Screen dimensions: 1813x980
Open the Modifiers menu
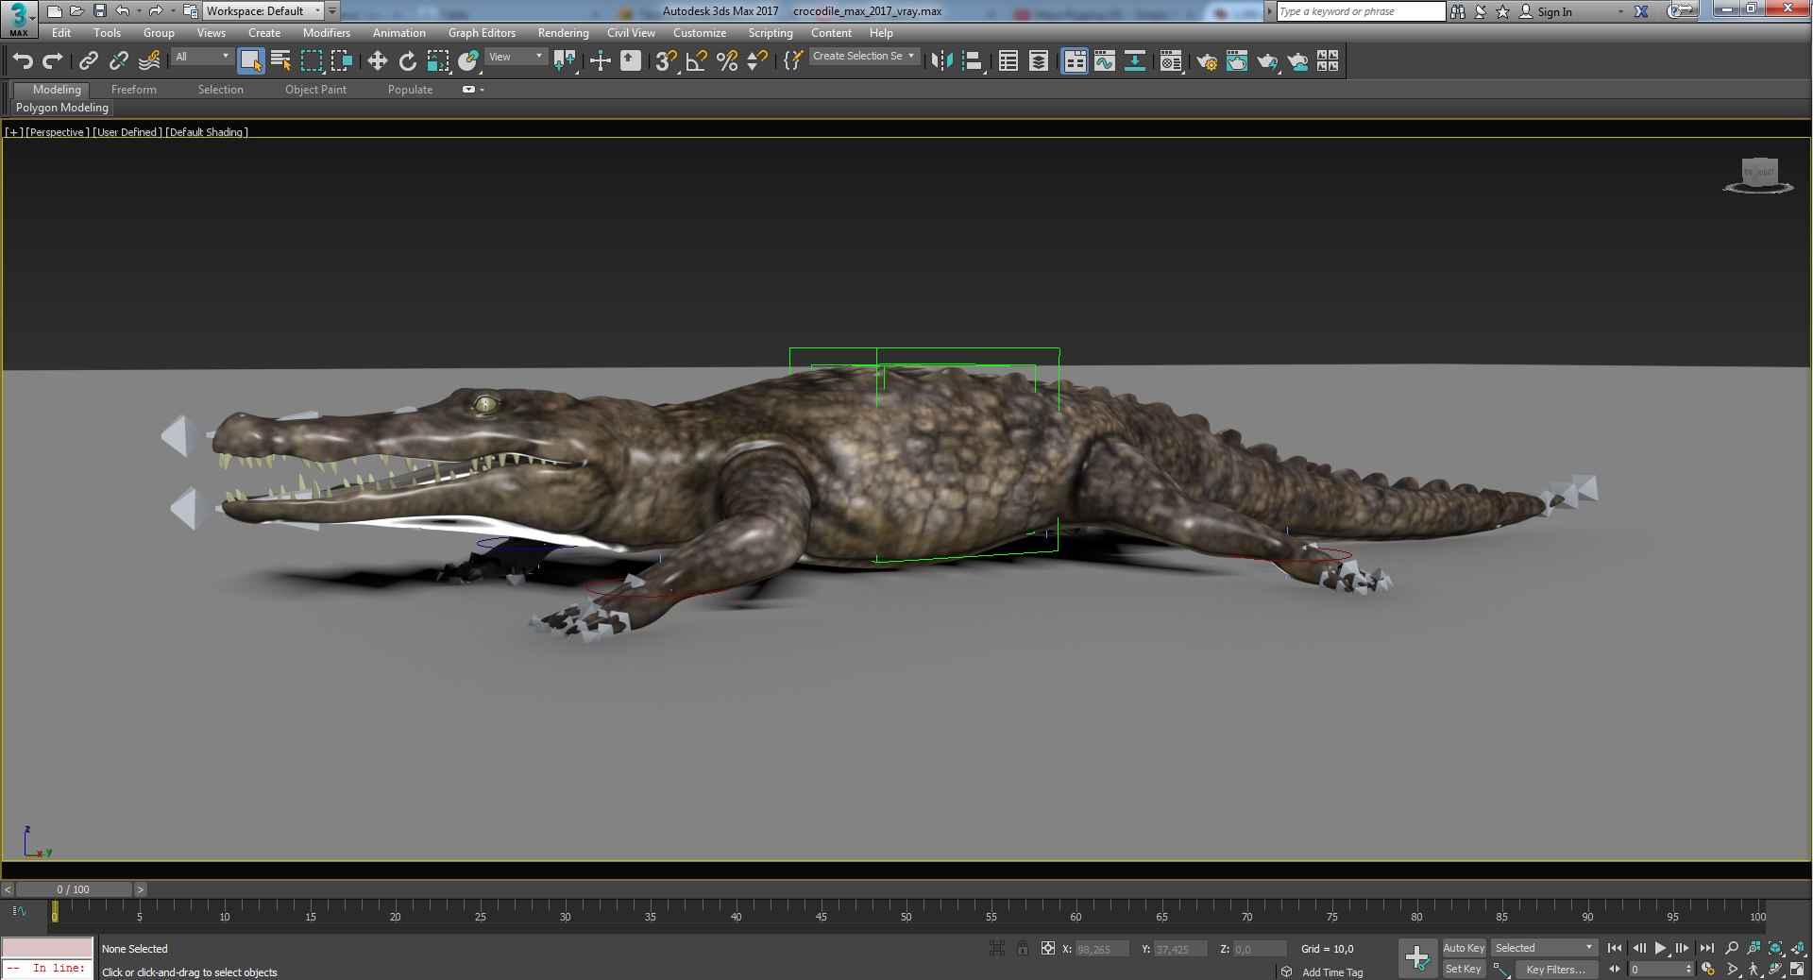pyautogui.click(x=326, y=33)
